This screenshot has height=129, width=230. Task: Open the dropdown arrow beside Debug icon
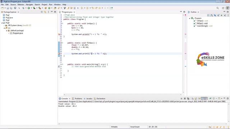click(x=26, y=8)
